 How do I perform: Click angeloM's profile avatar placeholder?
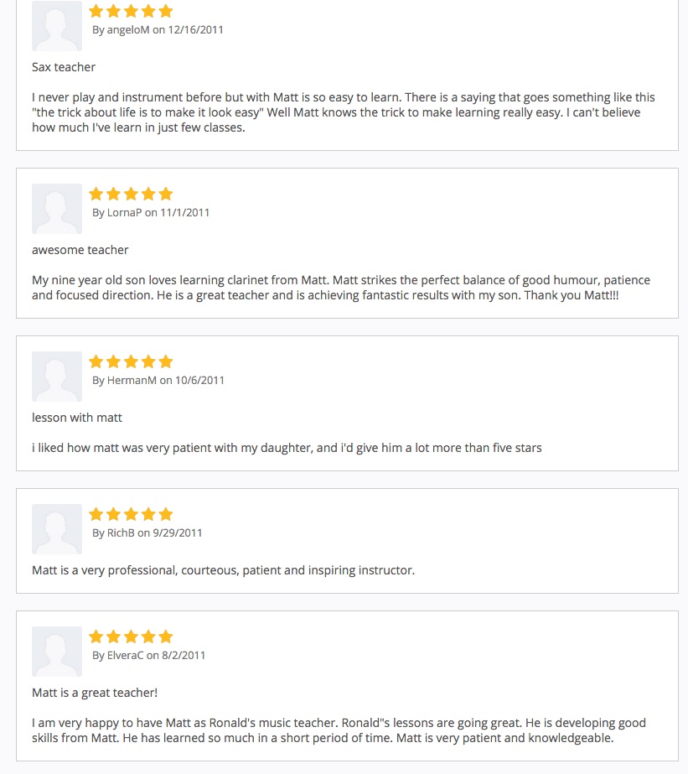tap(57, 26)
